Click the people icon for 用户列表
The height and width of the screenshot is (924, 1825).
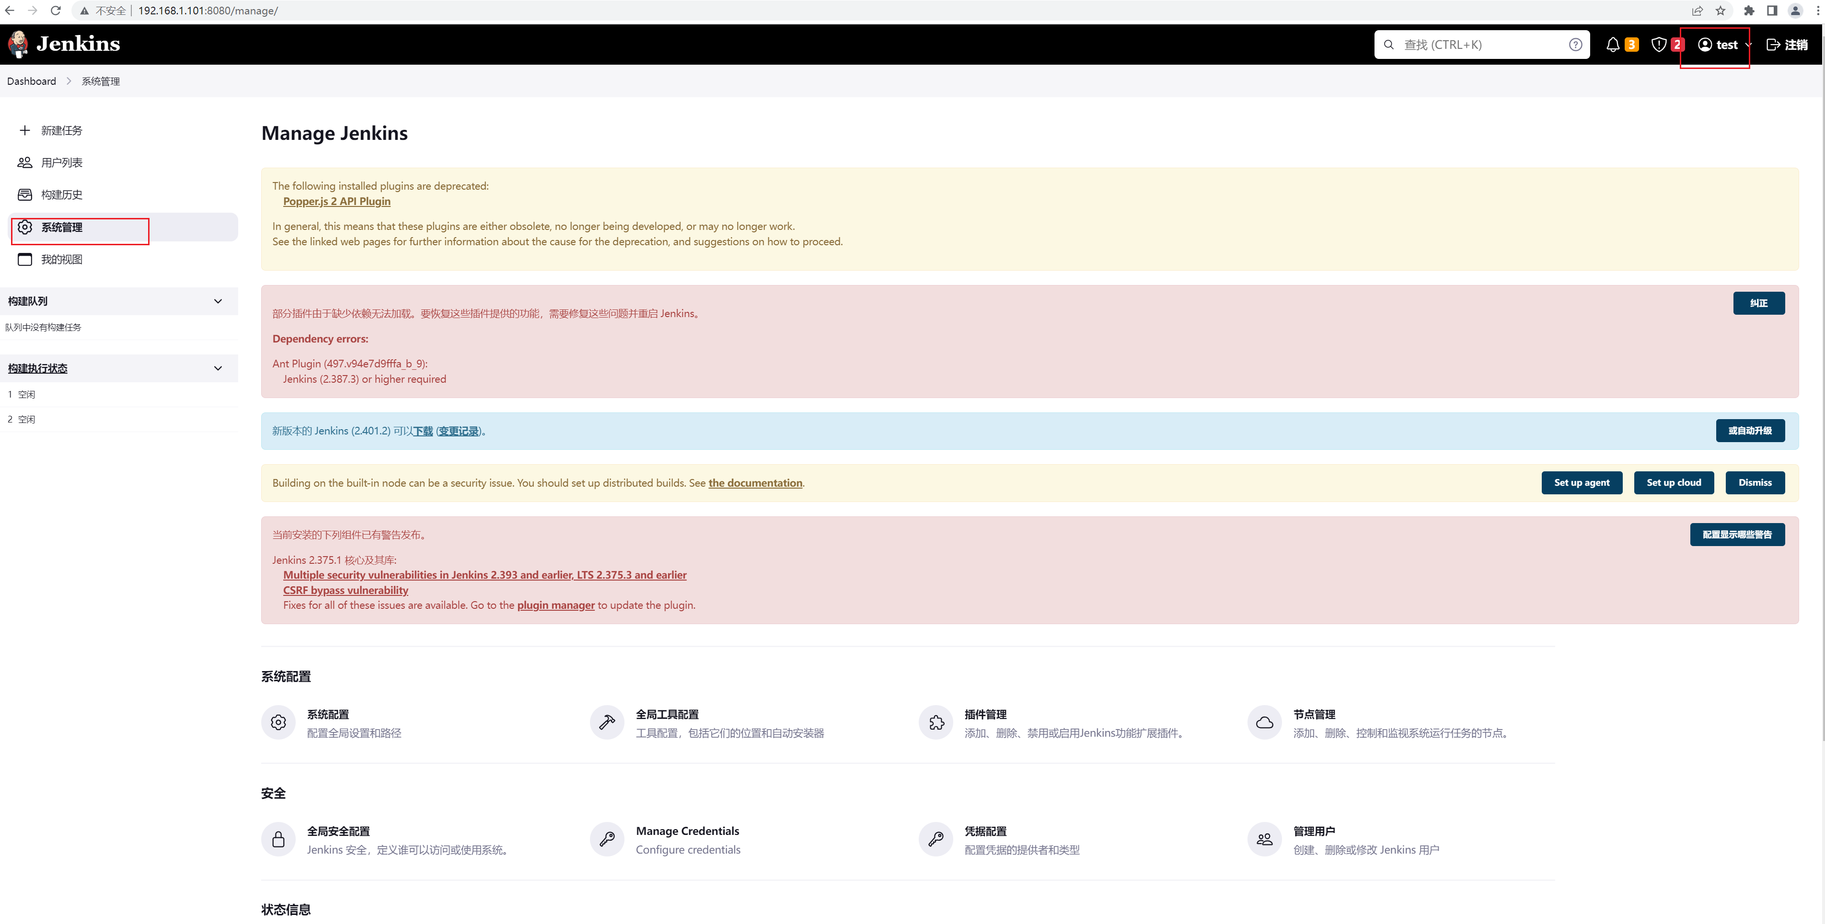click(x=25, y=162)
